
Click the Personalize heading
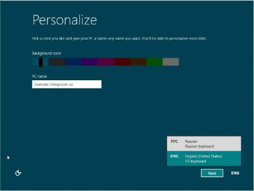pos(65,20)
